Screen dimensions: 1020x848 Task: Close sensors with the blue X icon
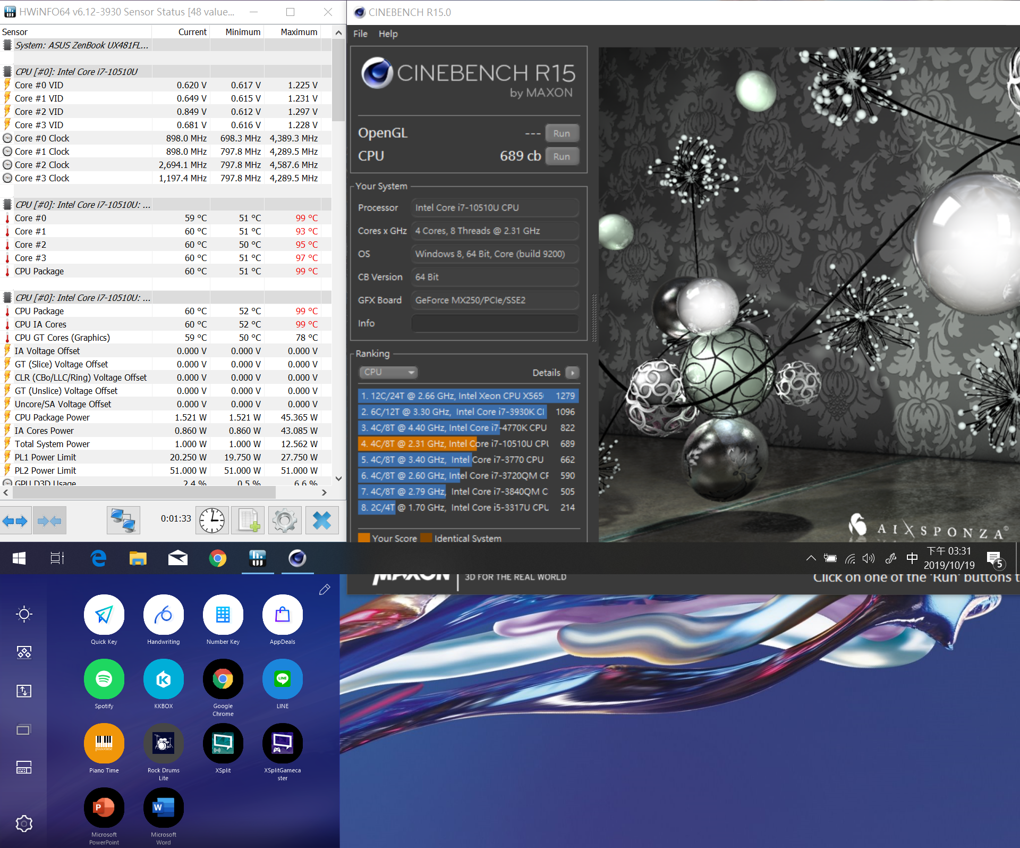(322, 520)
